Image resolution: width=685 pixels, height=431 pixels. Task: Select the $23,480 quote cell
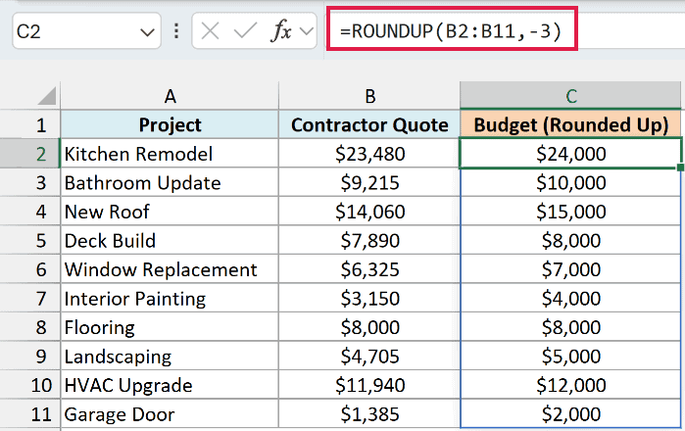point(369,154)
